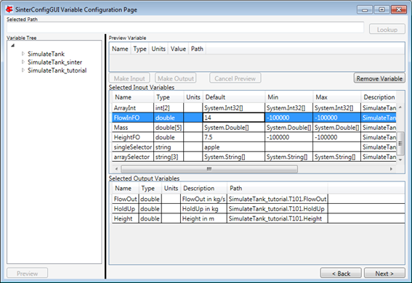This screenshot has height=283, width=412.
Task: Click the HoldUp in kg description cell
Action: point(203,209)
